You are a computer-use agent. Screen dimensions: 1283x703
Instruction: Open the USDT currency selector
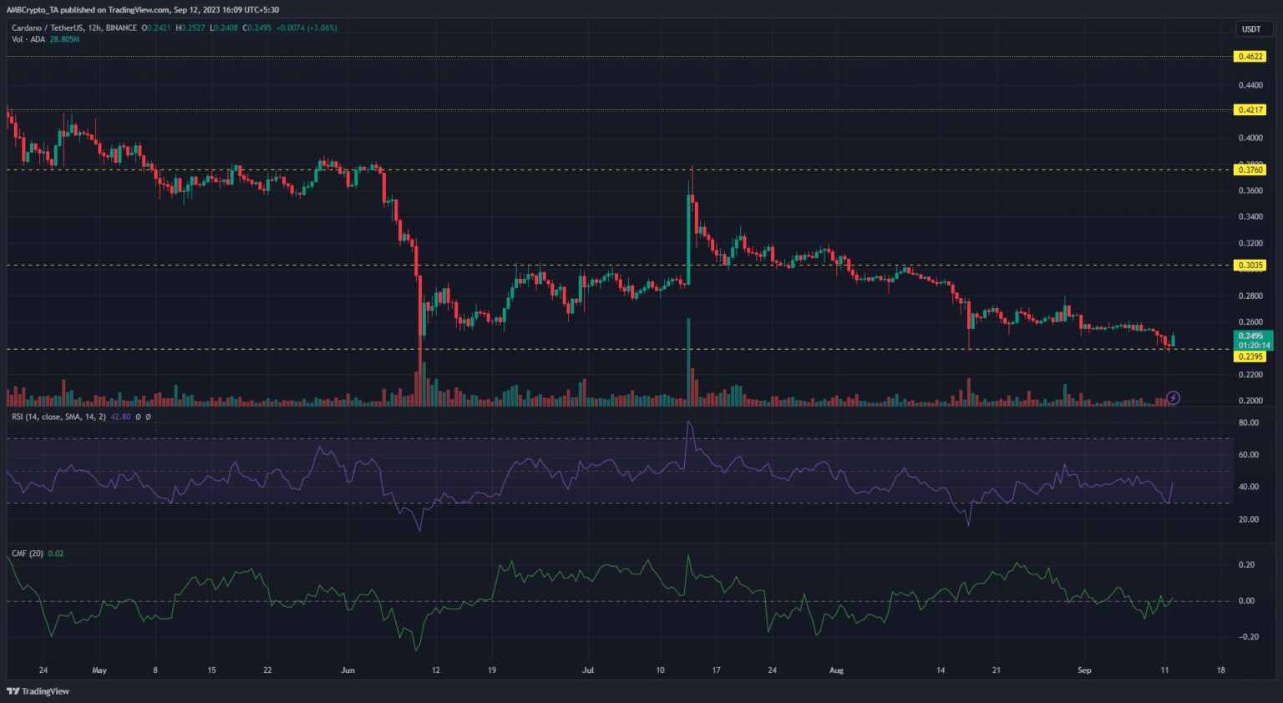(x=1250, y=29)
